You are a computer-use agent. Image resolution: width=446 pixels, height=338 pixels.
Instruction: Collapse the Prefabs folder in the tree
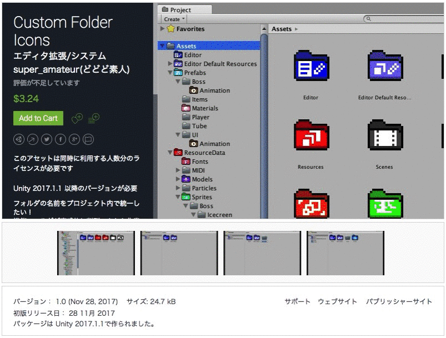coord(172,72)
